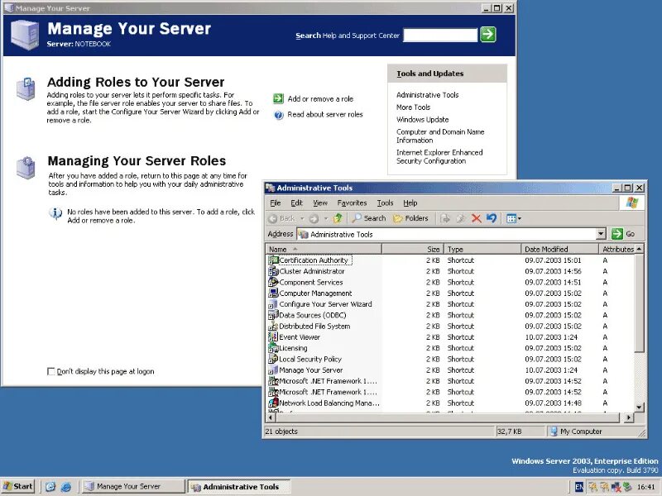Image resolution: width=662 pixels, height=496 pixels.
Task: Click the Up folder icon in toolbar
Action: tap(338, 218)
